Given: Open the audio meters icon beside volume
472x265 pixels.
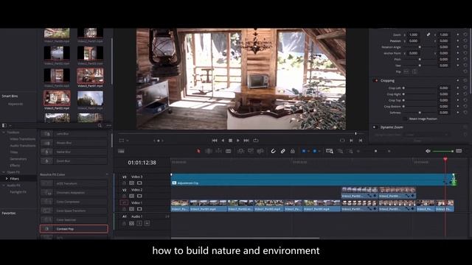Looking at the screenshot, I should point(459,151).
